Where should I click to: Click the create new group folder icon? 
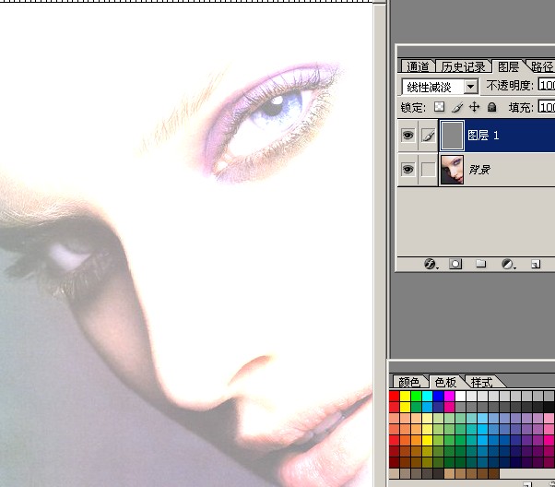click(x=480, y=264)
